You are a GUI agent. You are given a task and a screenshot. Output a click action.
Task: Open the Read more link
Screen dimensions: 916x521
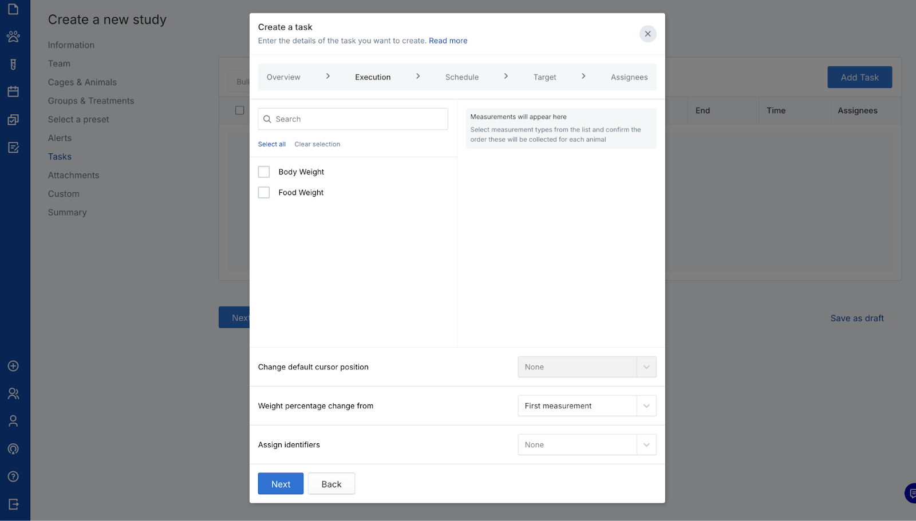coord(448,41)
